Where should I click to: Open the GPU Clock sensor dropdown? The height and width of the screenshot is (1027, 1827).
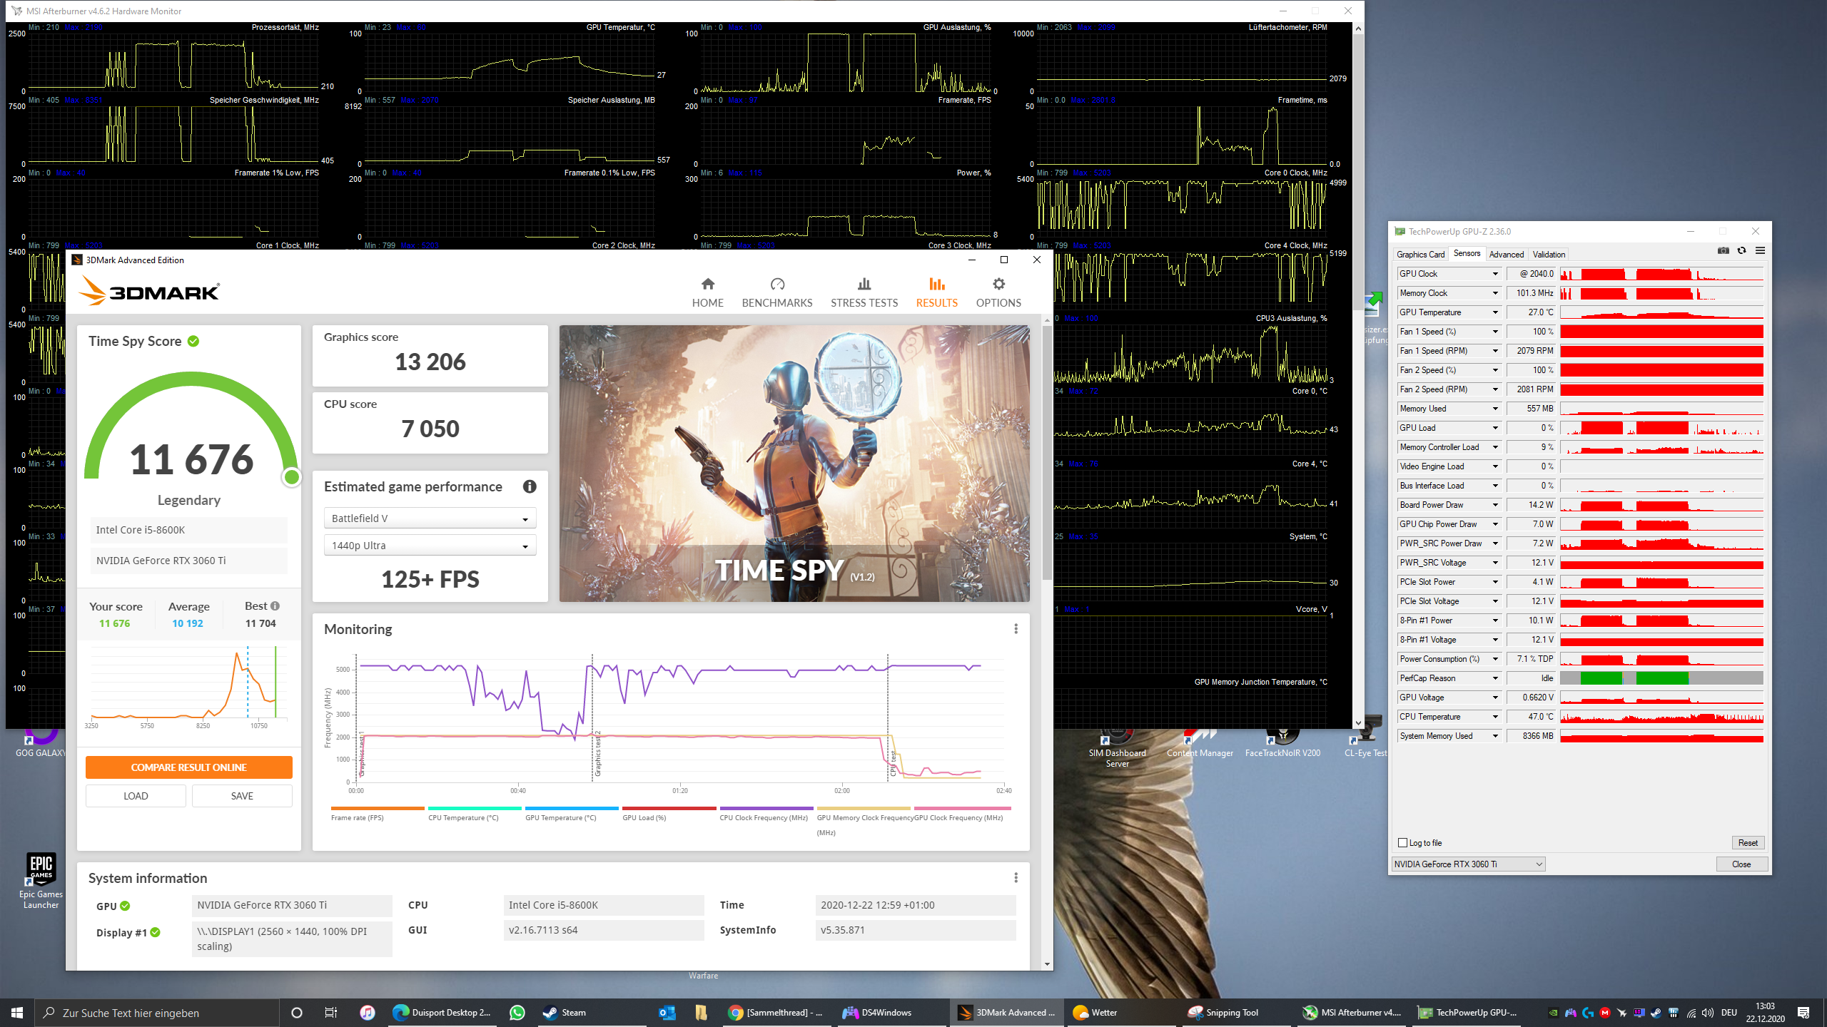tap(1495, 274)
